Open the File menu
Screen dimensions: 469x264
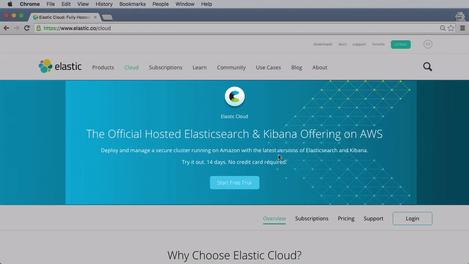click(50, 4)
